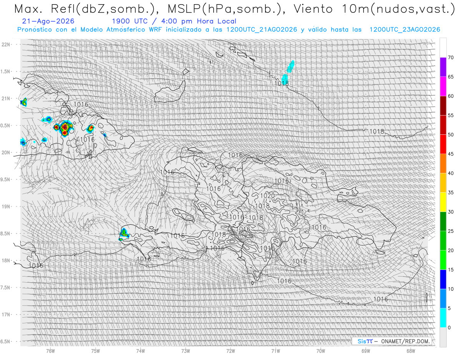Click the '71W' longitude axis label
The width and height of the screenshot is (461, 356).
(x=275, y=351)
